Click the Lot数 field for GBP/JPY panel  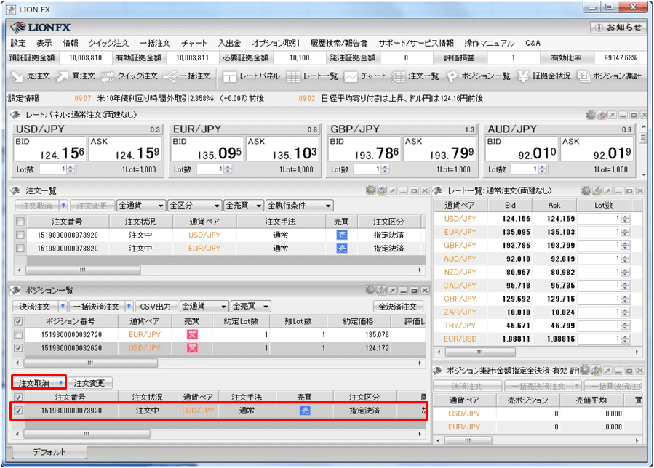pos(367,169)
